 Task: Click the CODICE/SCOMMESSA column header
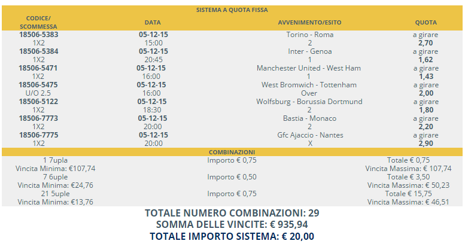click(x=39, y=22)
